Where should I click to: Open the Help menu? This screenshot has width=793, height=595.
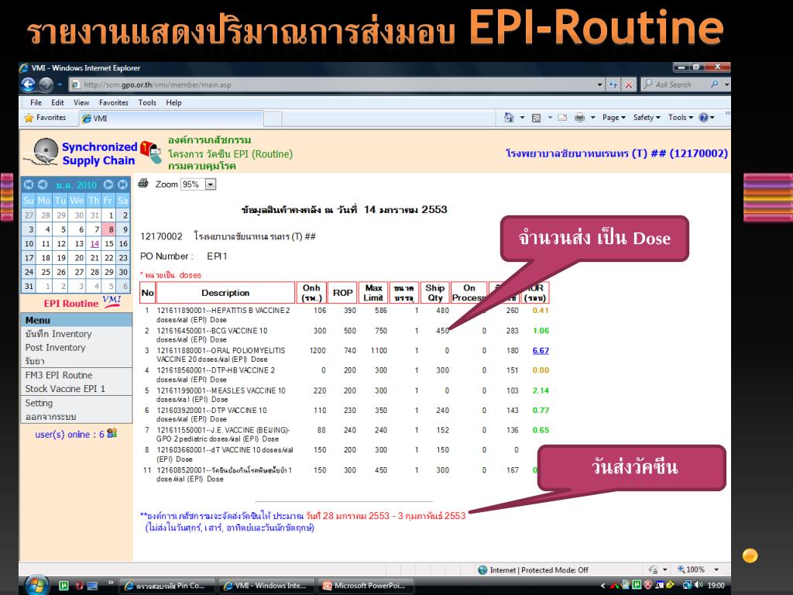coord(173,102)
